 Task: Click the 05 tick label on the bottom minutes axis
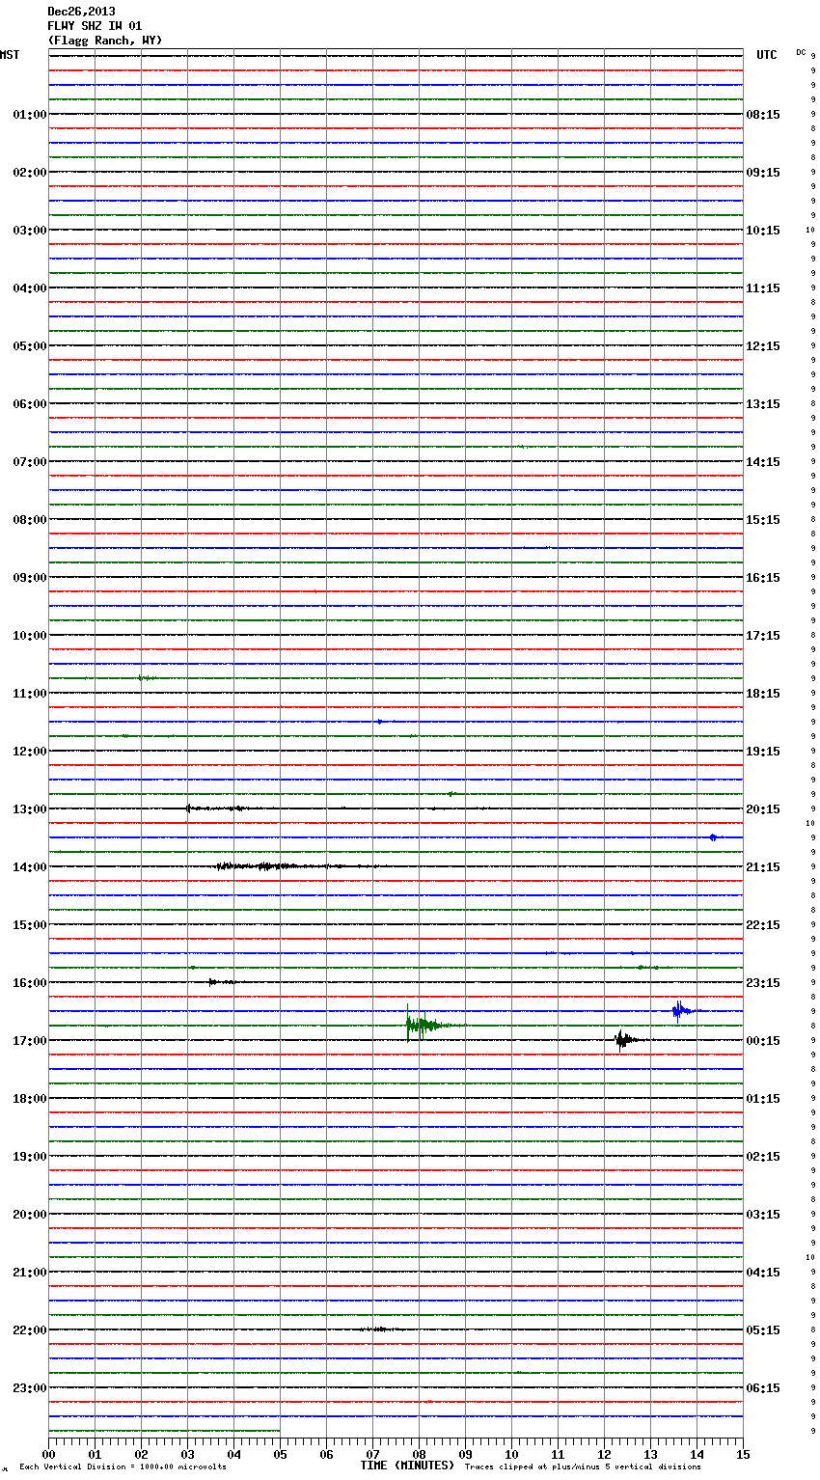(281, 1454)
